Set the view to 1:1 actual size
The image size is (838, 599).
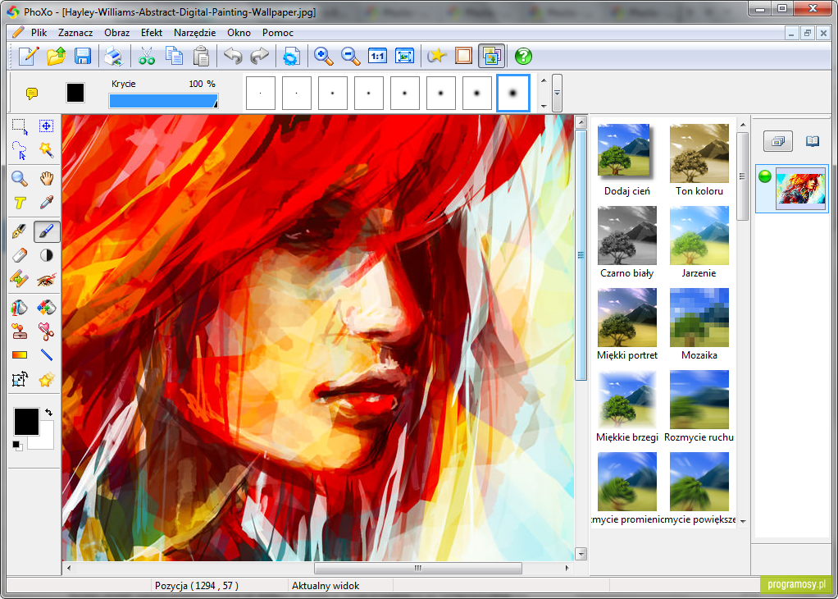point(378,56)
